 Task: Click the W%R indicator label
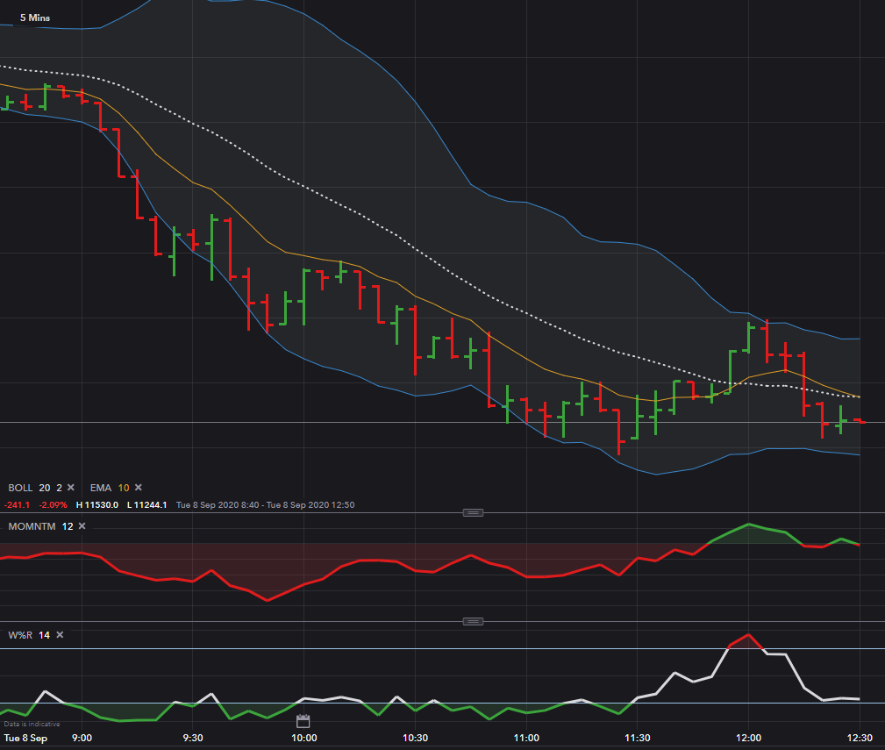(x=20, y=635)
